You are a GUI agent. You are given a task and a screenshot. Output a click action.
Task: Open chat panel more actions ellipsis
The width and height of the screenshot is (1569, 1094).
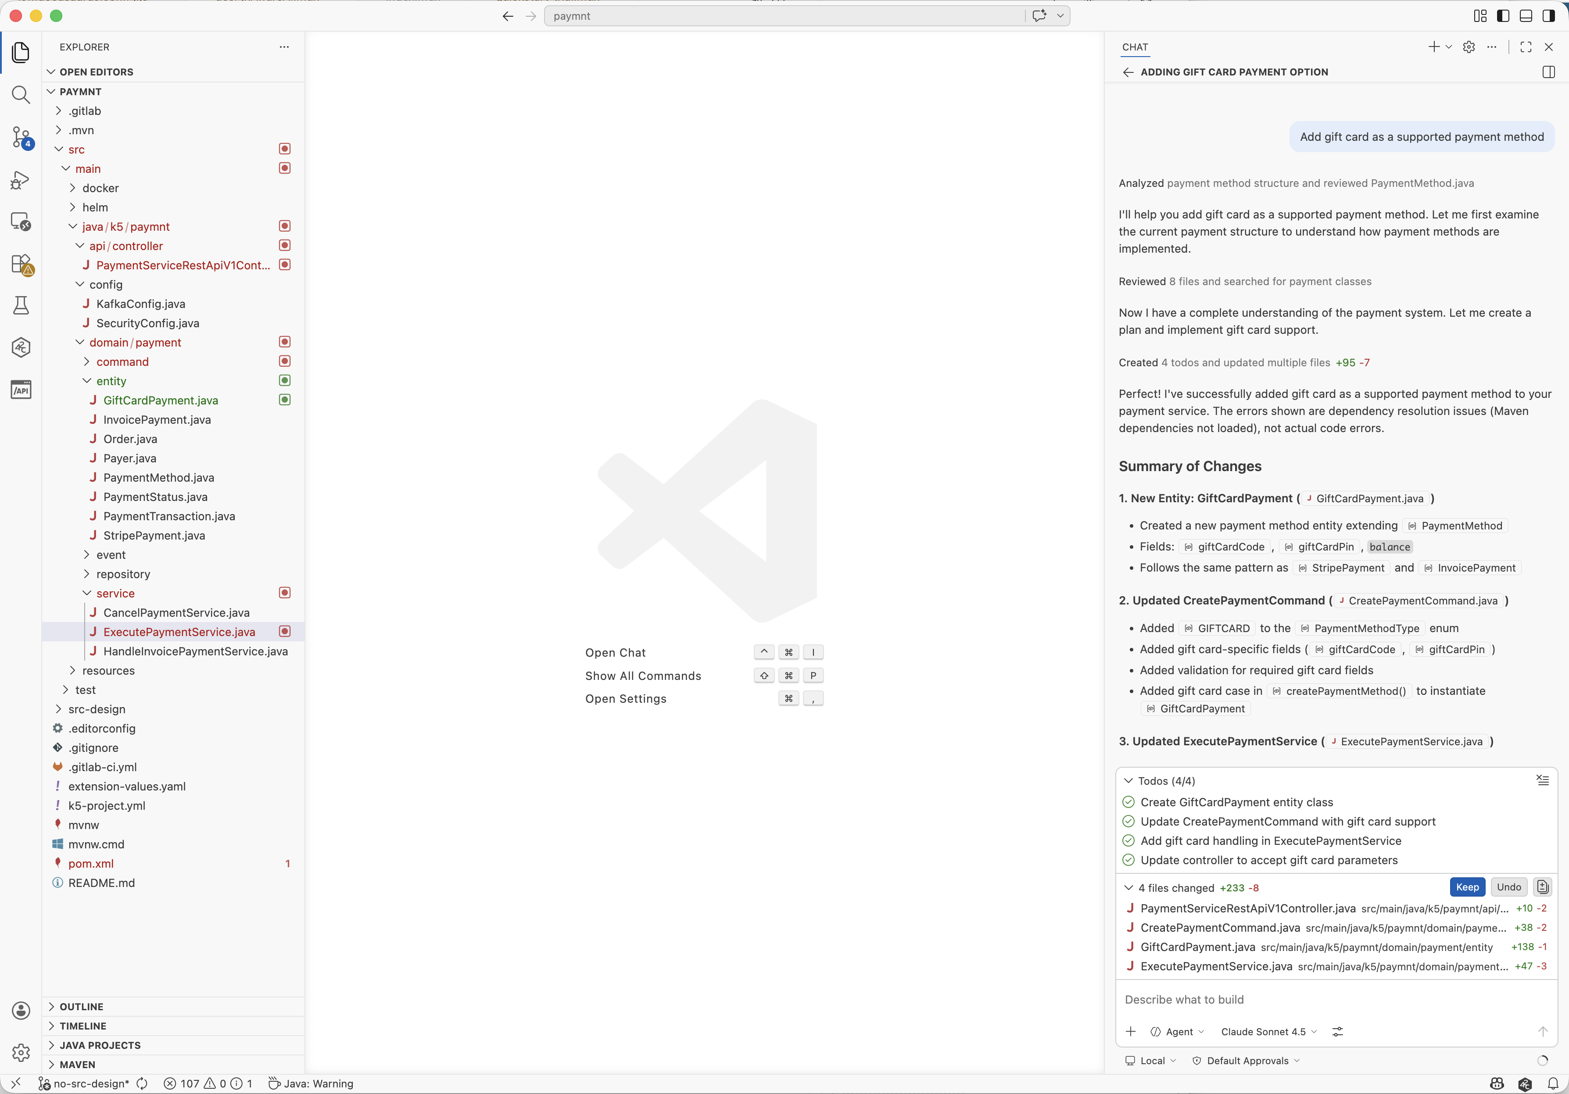tap(1492, 46)
